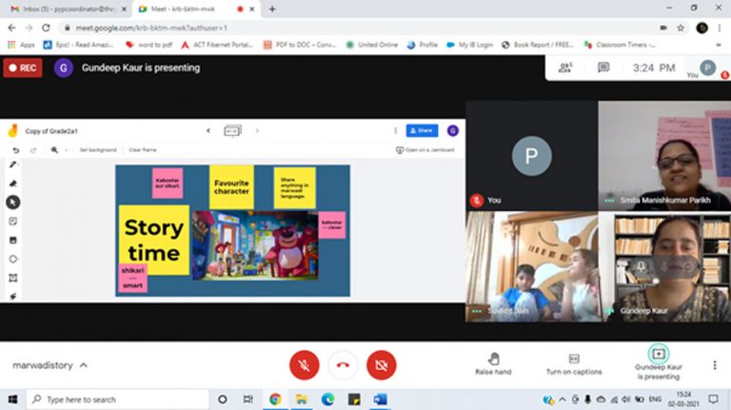Viewport: 731px width, 410px height.
Task: Select the Pen tool in Jamboard
Action: 13,165
